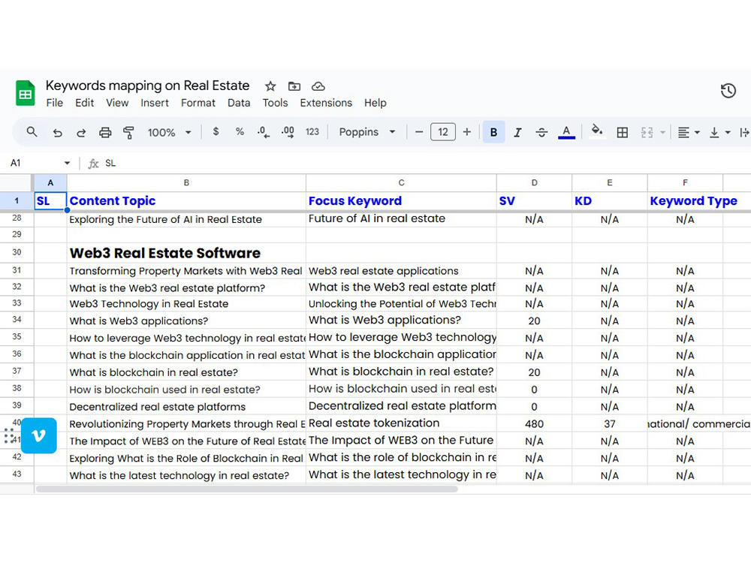The image size is (751, 563).
Task: Toggle bold formatting
Action: click(x=494, y=132)
